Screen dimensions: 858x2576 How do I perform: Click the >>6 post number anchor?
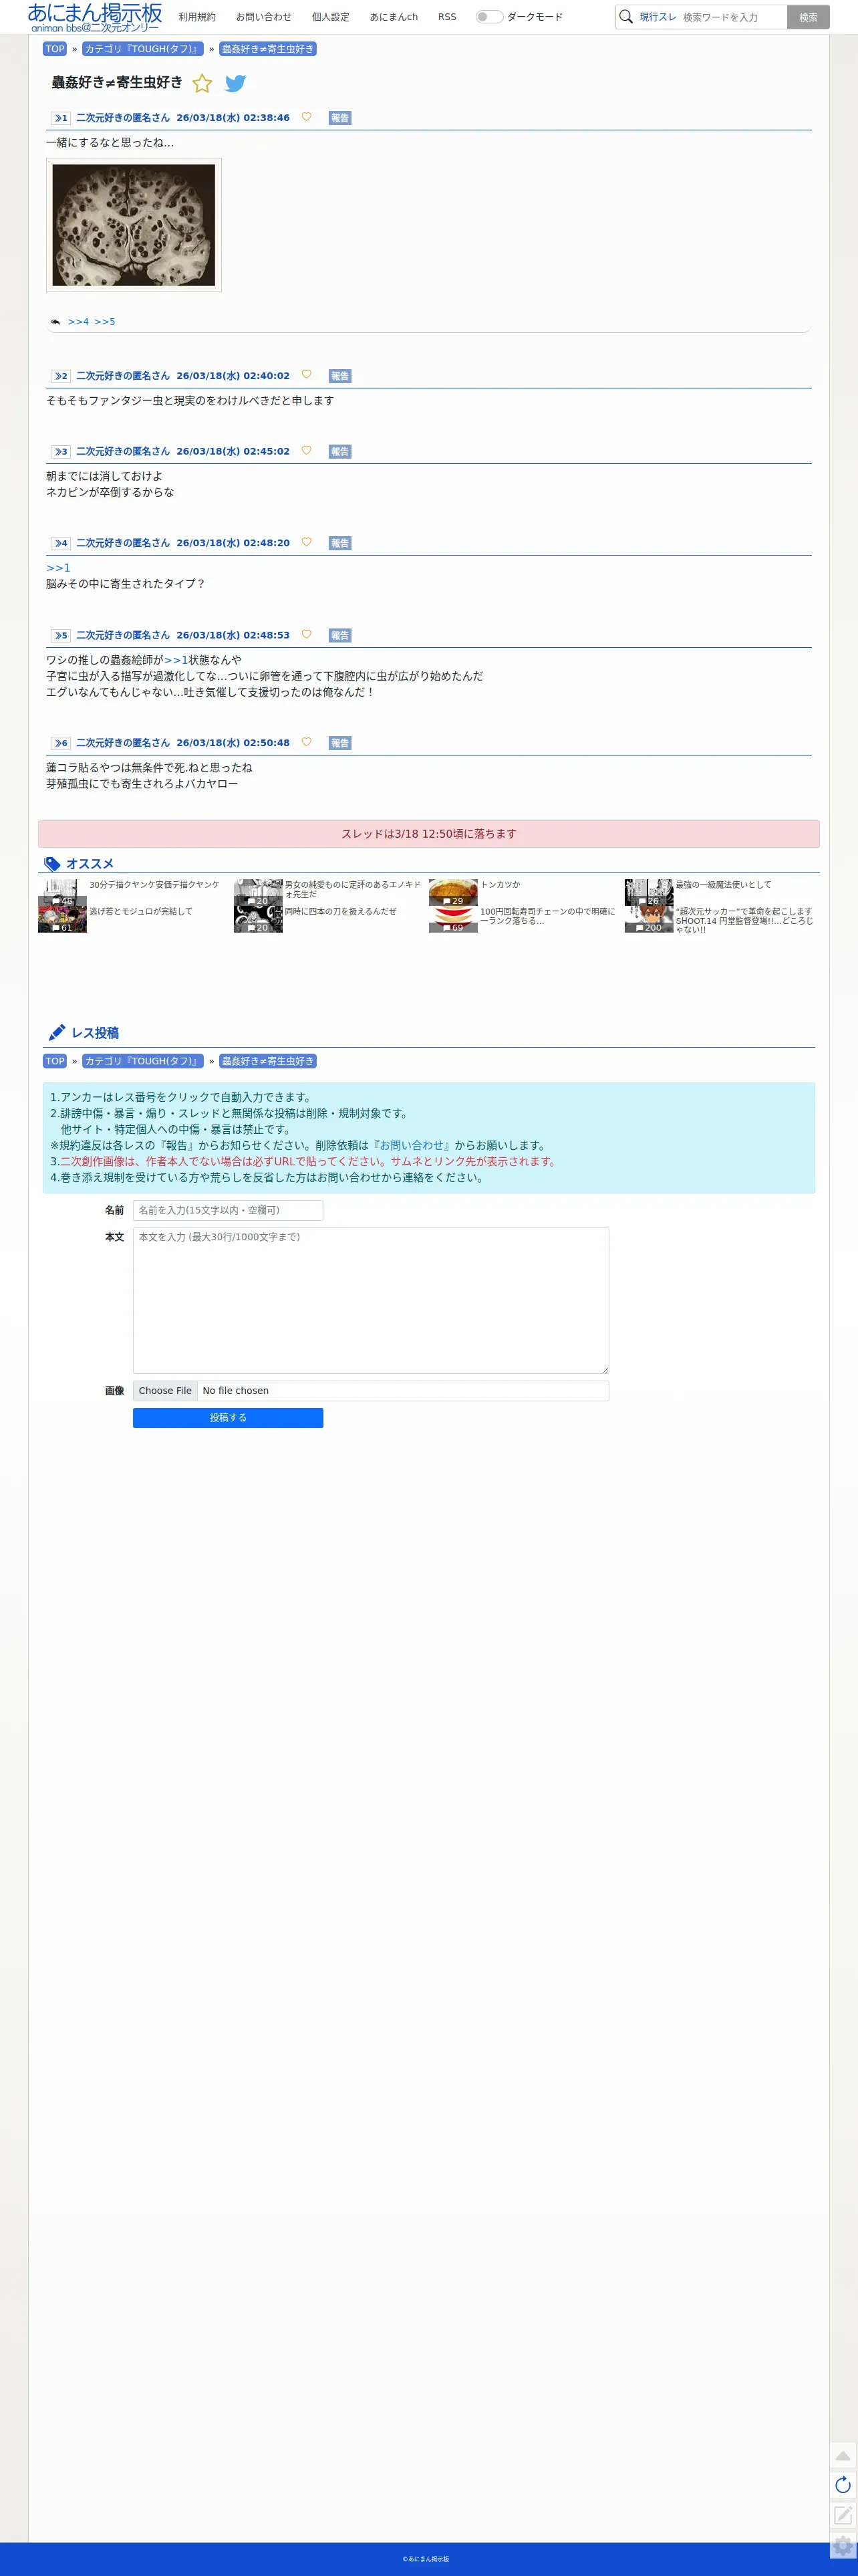(x=61, y=744)
